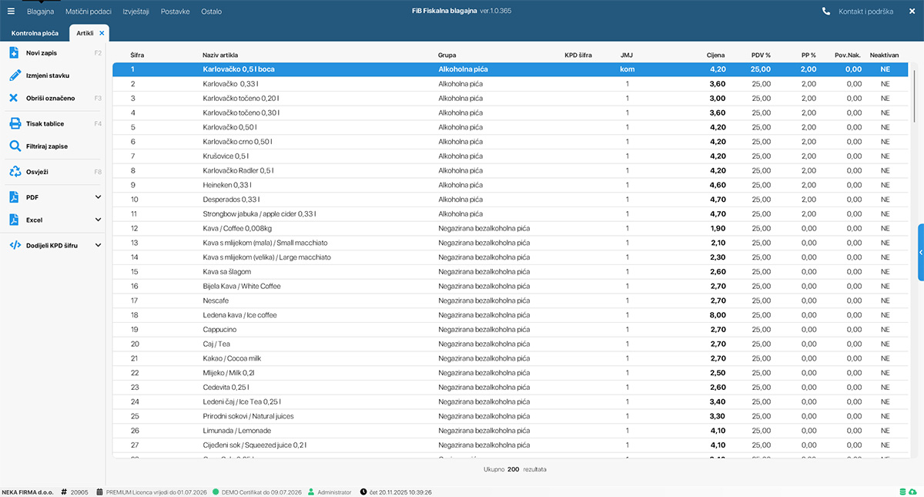Sort table by Cijena column header
924x497 pixels.
point(715,55)
